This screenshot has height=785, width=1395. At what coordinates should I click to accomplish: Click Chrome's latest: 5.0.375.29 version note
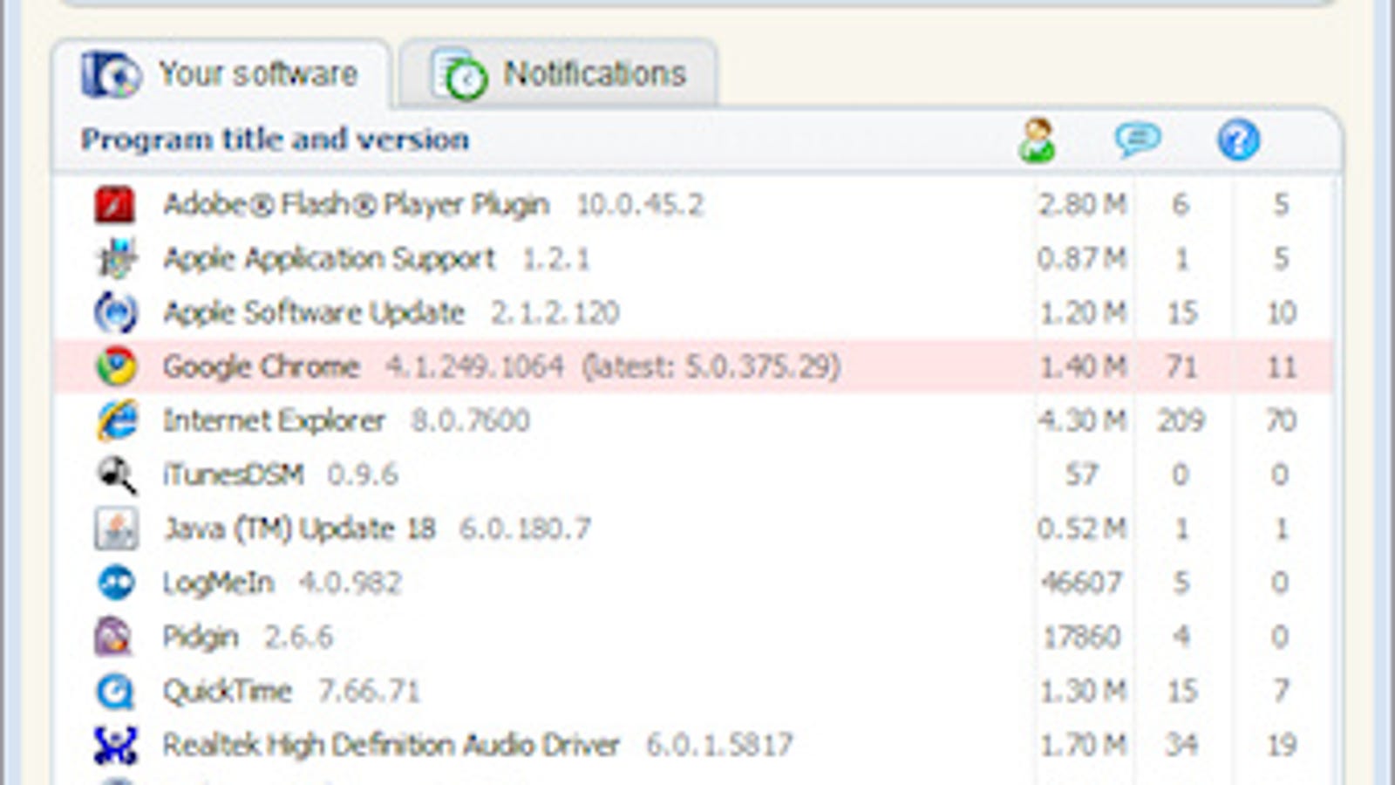click(x=711, y=366)
